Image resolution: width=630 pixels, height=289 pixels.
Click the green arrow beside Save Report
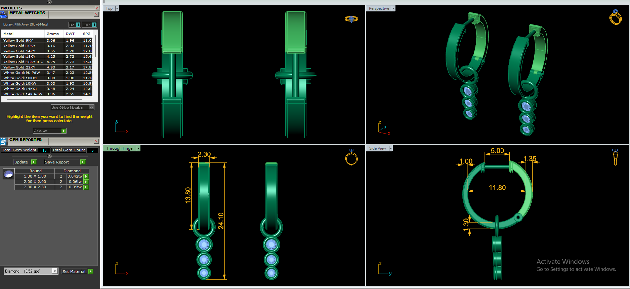click(83, 162)
